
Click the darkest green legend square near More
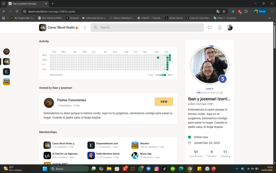pos(165,75)
